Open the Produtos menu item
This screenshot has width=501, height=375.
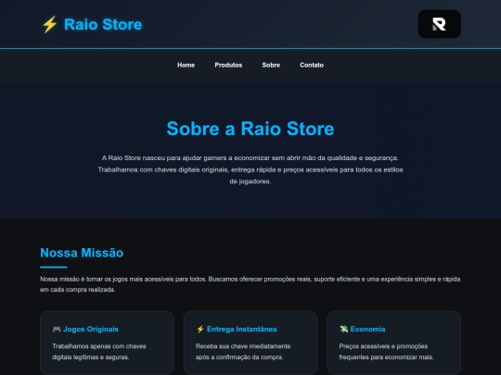[x=228, y=65]
